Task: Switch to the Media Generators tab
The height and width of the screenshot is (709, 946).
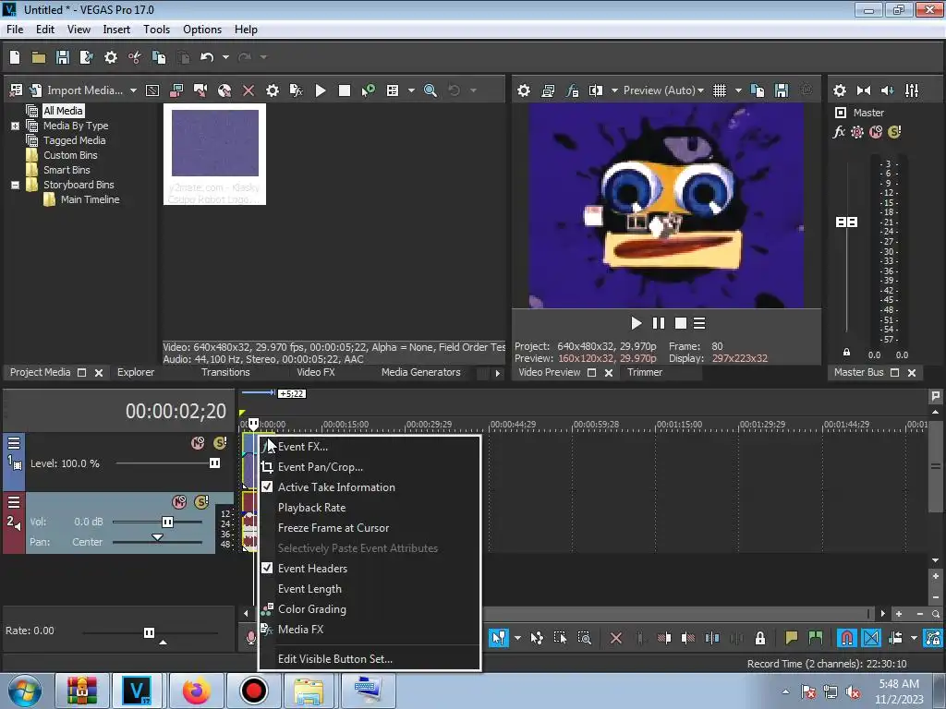Action: (x=420, y=373)
